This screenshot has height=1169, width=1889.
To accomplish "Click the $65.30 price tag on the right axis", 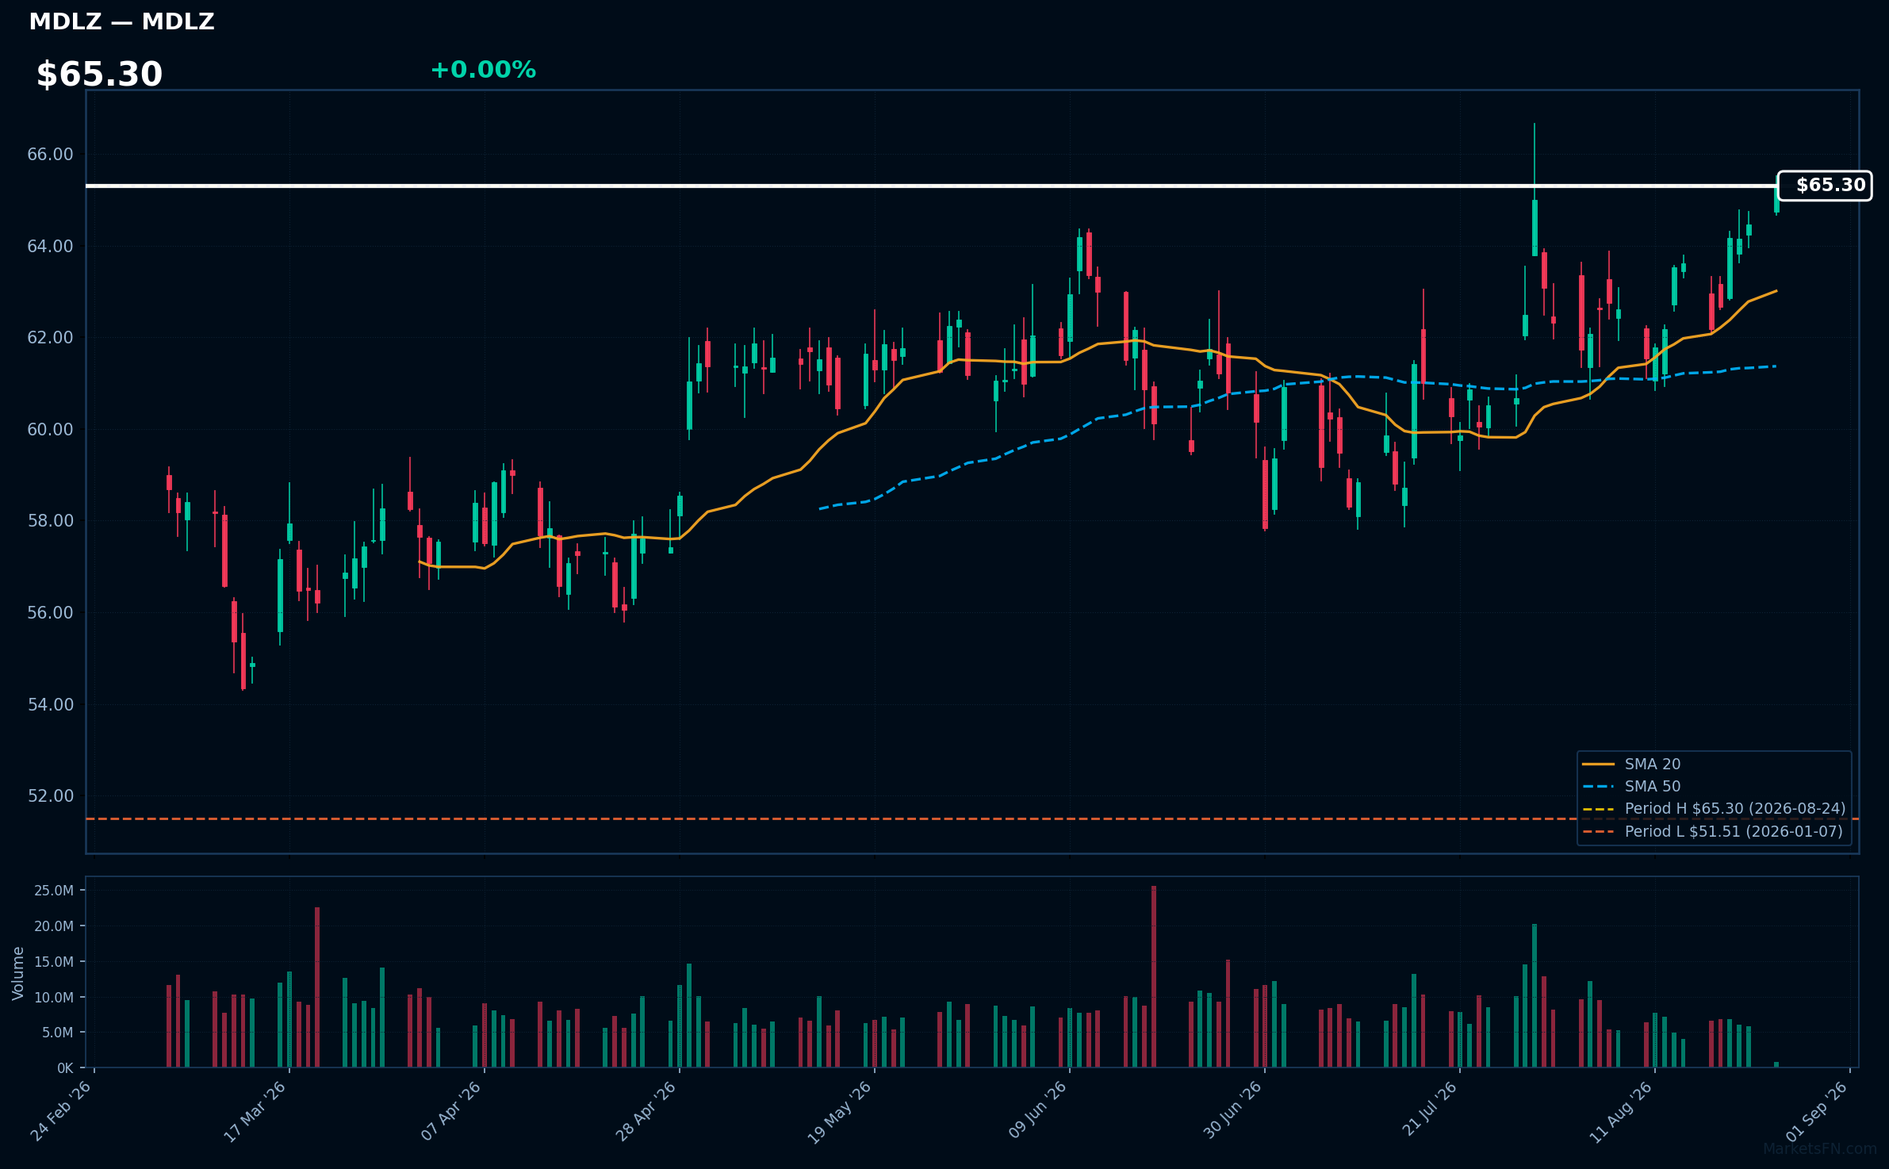I will tap(1824, 186).
